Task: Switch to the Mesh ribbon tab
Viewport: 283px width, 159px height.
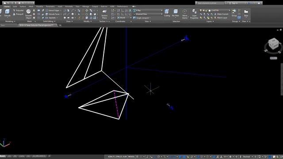Action: coord(31,7)
